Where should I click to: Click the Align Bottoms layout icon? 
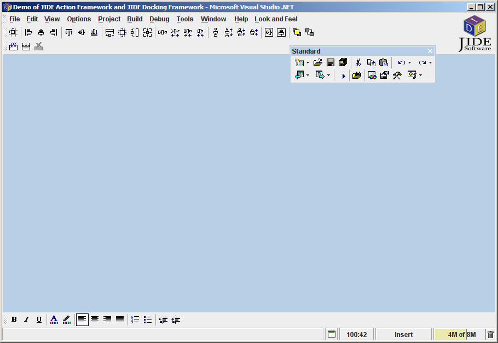tap(94, 32)
